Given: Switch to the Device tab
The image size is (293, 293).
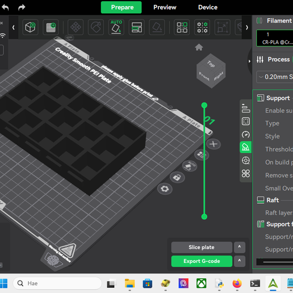Looking at the screenshot, I should coord(208,7).
